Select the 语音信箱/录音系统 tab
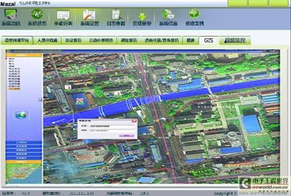291x196 pixels. [x=161, y=40]
